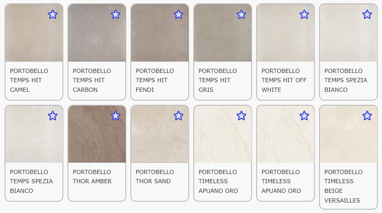Screen dimensions: 382x213
Task: Select the Thor Amber brown texture
Action: click(x=97, y=134)
